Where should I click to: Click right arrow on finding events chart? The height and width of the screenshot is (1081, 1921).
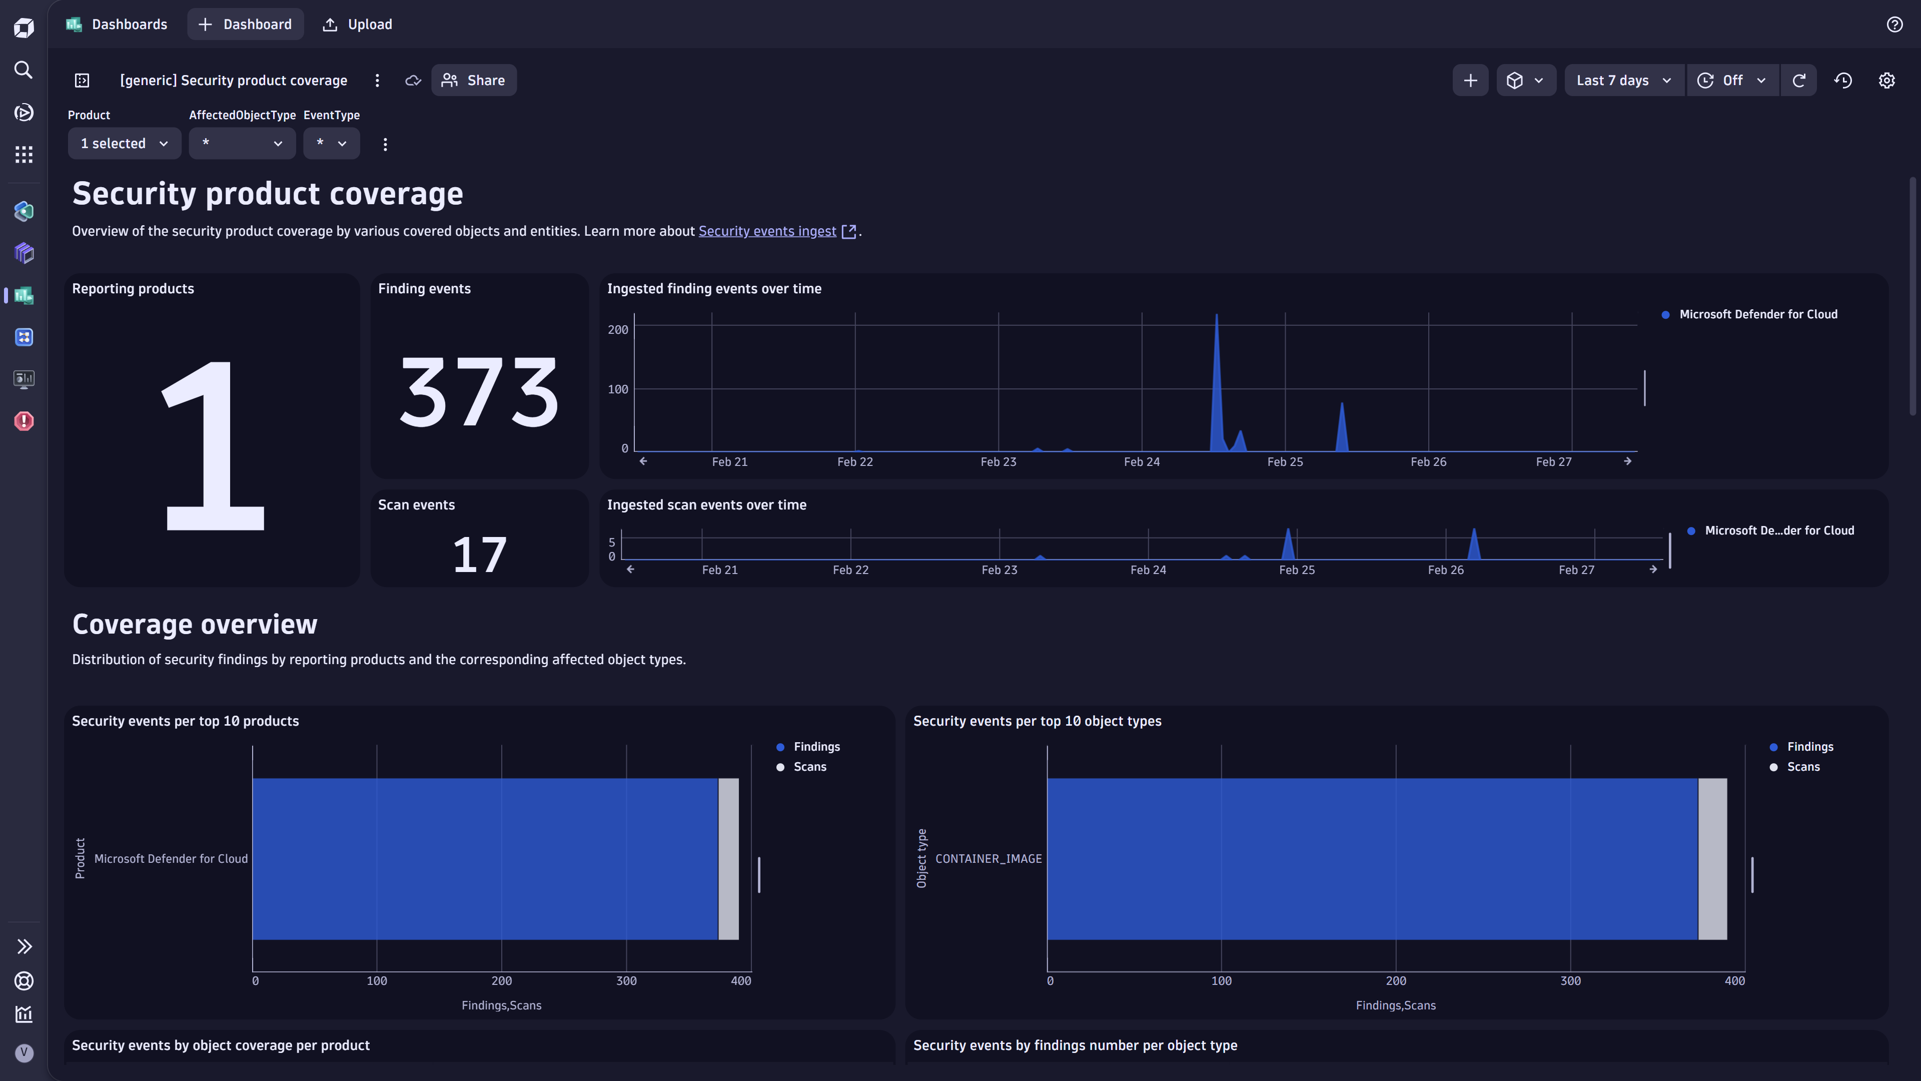click(1627, 462)
